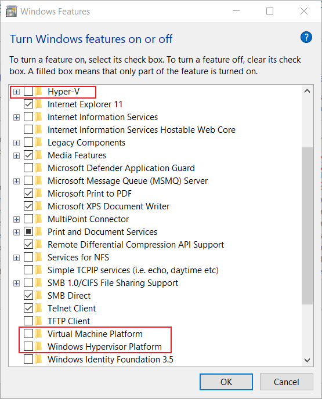The image size is (322, 399).
Task: Select the MultiPoint Connector label
Action: click(x=88, y=219)
